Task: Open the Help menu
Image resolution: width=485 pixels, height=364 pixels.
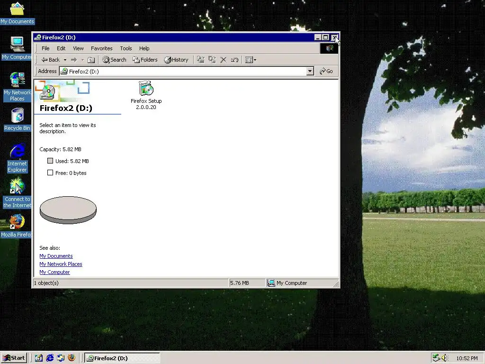Action: [144, 48]
